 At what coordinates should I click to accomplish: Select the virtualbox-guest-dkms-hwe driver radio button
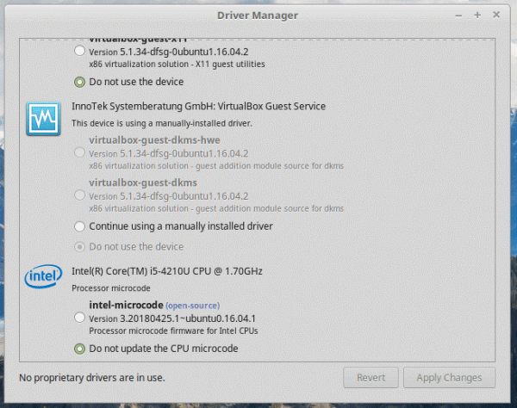pyautogui.click(x=79, y=153)
